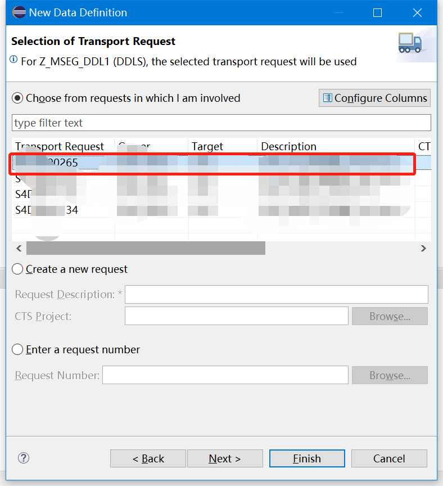443x486 pixels.
Task: Click the Next button
Action: pyautogui.click(x=225, y=458)
